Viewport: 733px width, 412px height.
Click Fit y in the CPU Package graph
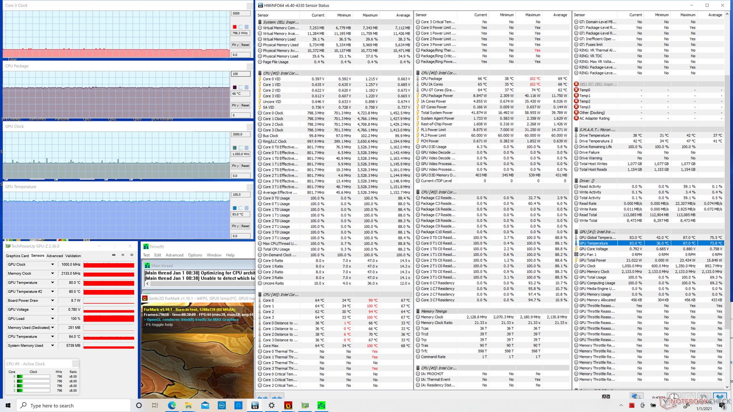click(x=236, y=105)
